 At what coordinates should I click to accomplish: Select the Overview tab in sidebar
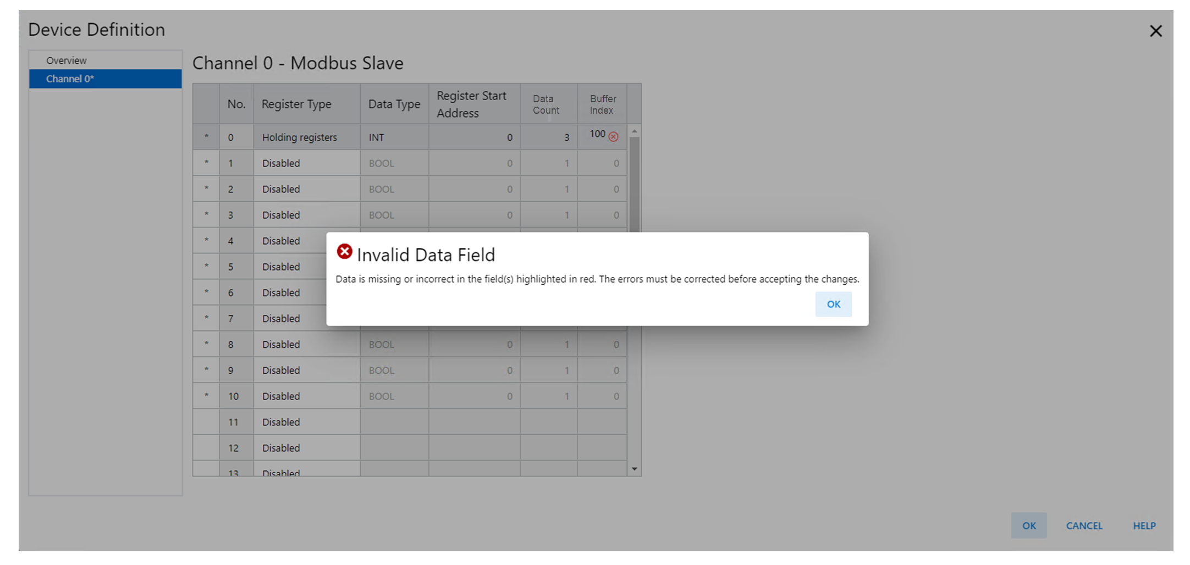click(x=66, y=60)
